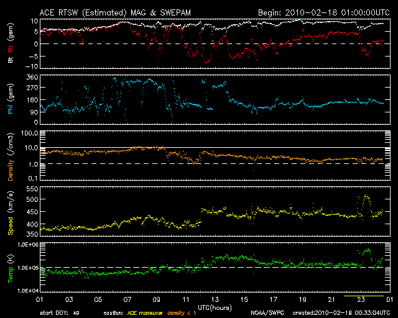The image size is (398, 318).
Task: Click the "03" hour label on the time axis
Action: click(x=69, y=300)
